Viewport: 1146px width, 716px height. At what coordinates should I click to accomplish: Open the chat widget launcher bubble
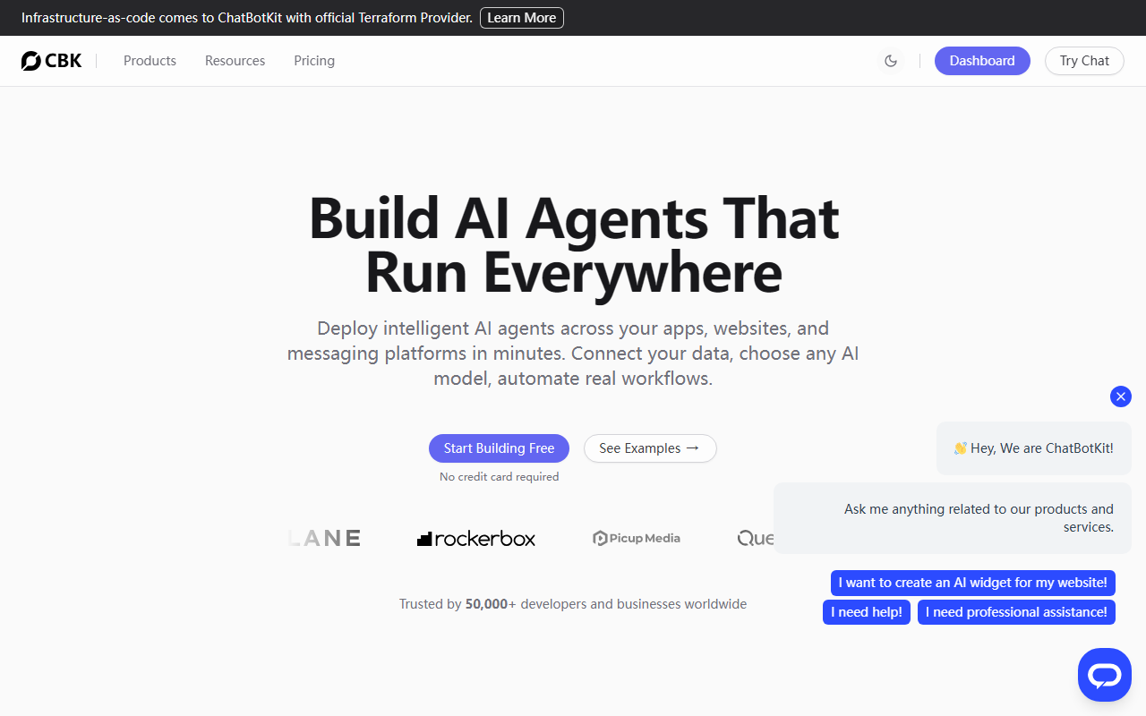(1105, 675)
